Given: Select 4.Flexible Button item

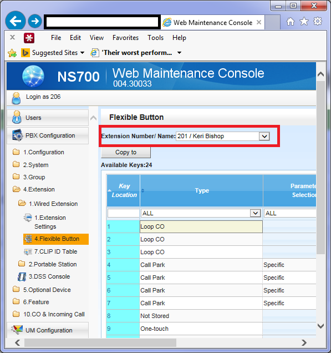Looking at the screenshot, I should coord(56,239).
